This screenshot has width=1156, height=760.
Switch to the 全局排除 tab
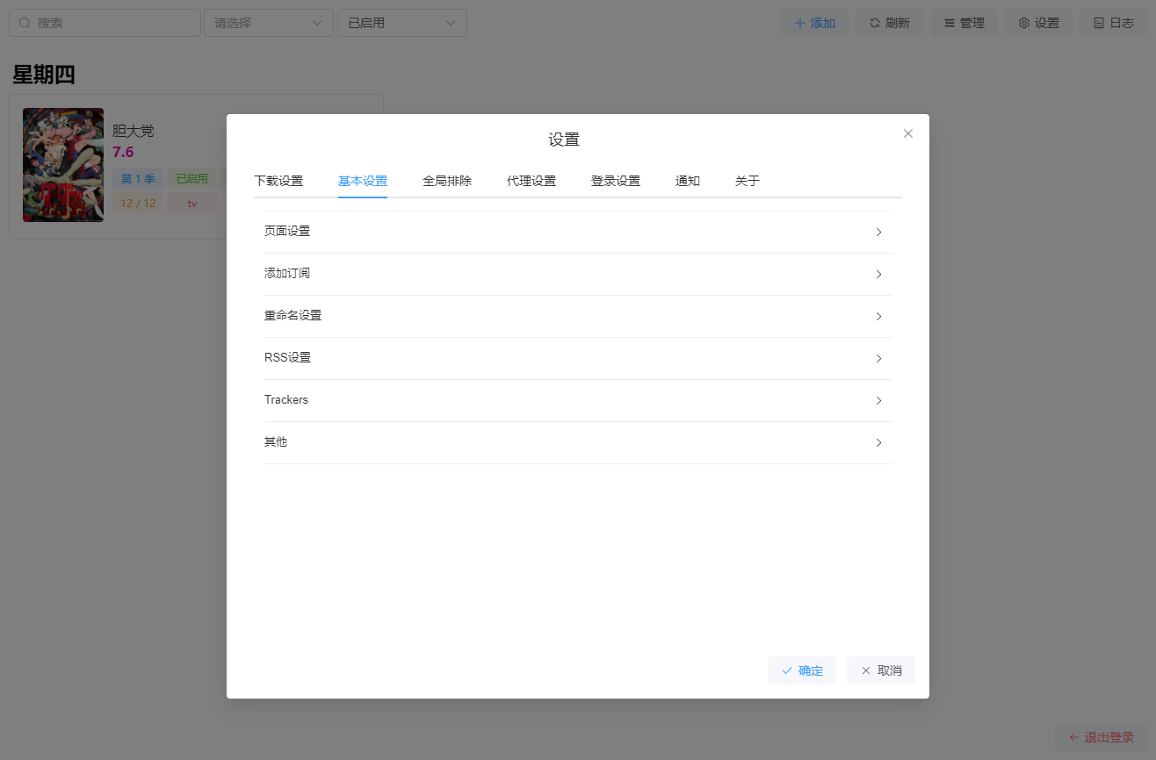[x=447, y=182]
